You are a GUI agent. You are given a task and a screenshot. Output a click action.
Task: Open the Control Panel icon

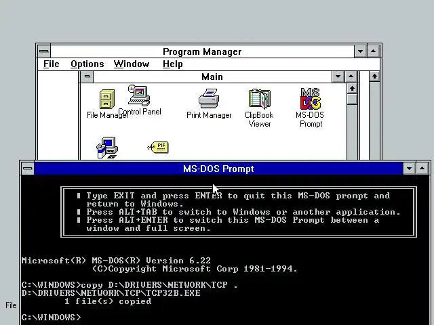139,95
